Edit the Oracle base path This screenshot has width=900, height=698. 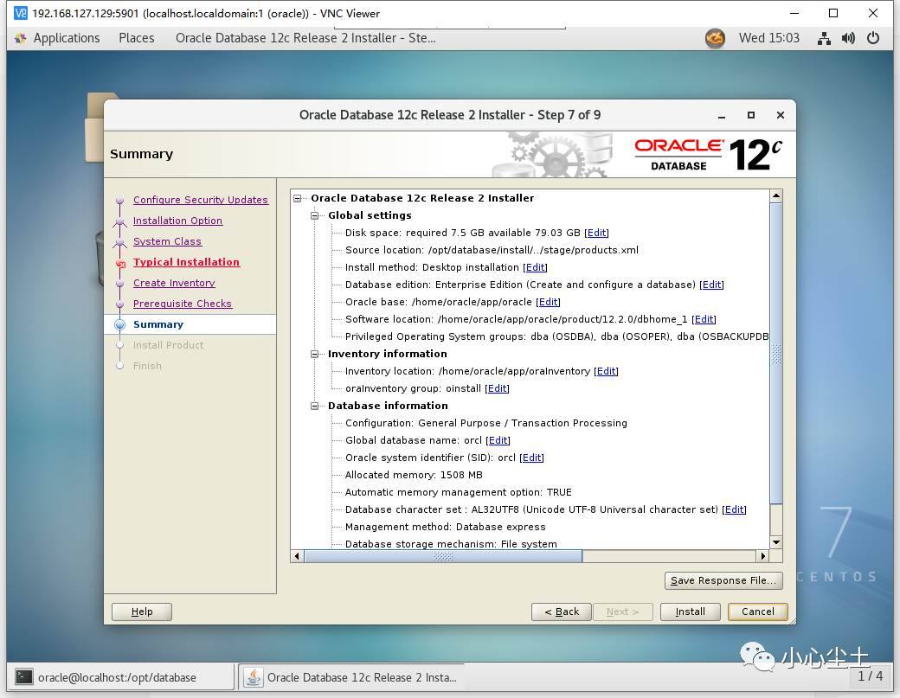pos(548,302)
